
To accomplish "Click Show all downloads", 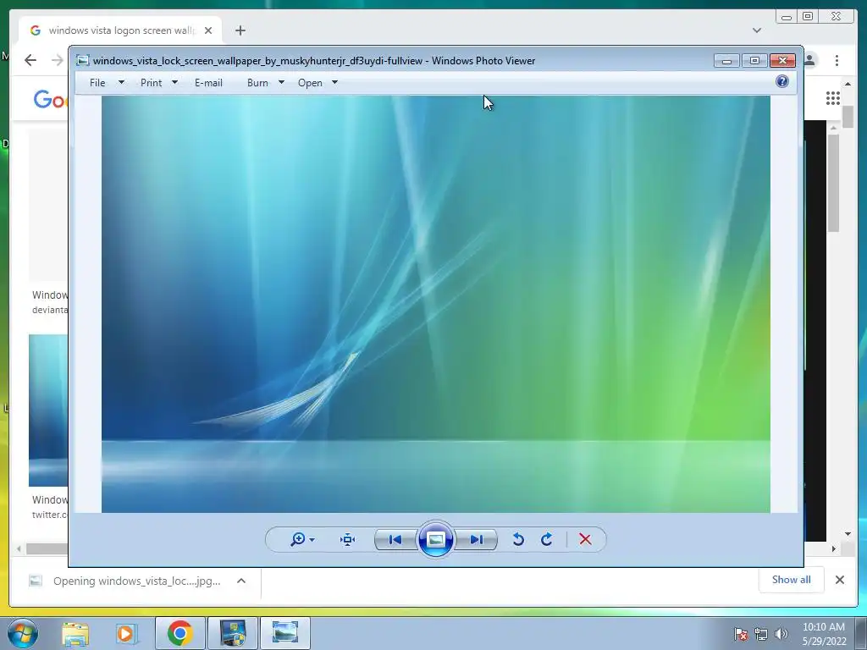I will 792,579.
